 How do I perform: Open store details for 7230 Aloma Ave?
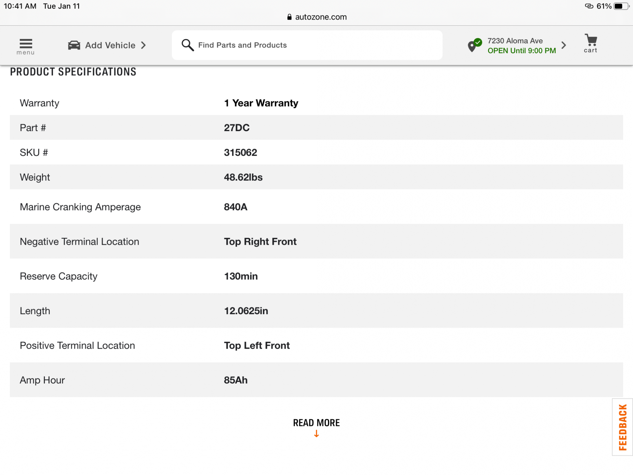(515, 41)
